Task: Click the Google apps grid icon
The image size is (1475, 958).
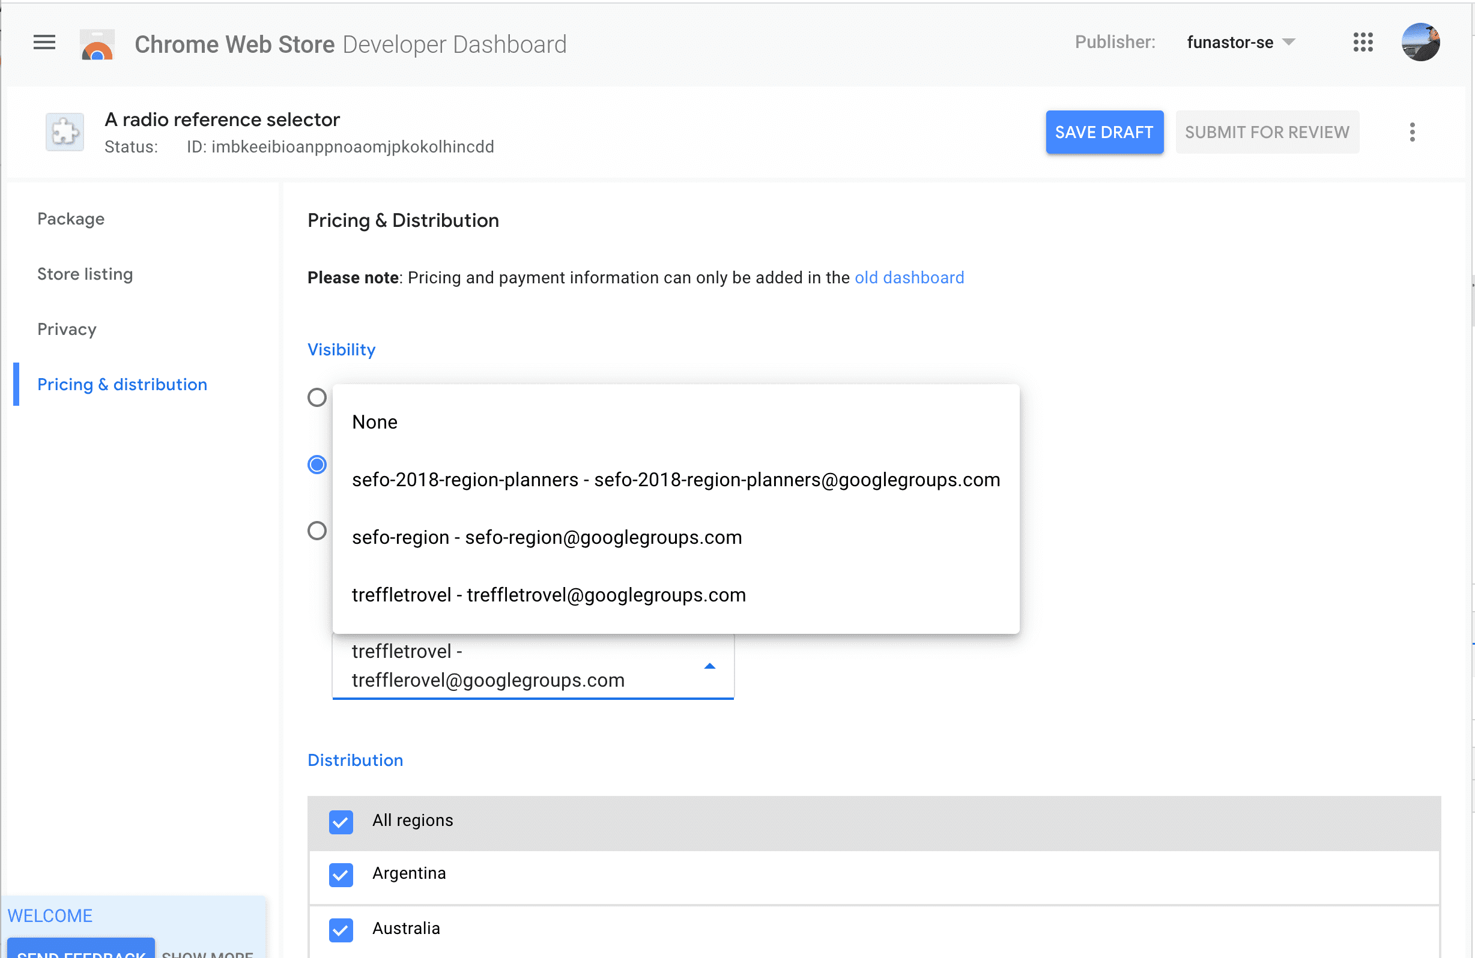Action: (x=1363, y=42)
